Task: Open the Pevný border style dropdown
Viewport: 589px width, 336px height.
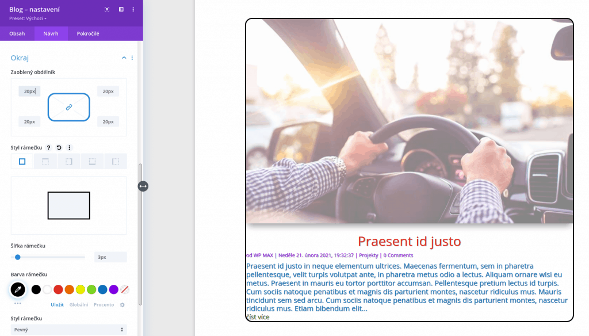Action: [x=69, y=330]
